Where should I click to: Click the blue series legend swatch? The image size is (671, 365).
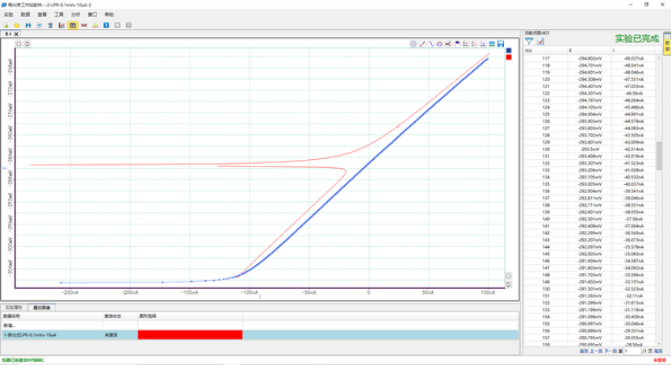(x=509, y=51)
